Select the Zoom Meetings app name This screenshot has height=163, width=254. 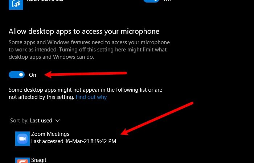50,134
